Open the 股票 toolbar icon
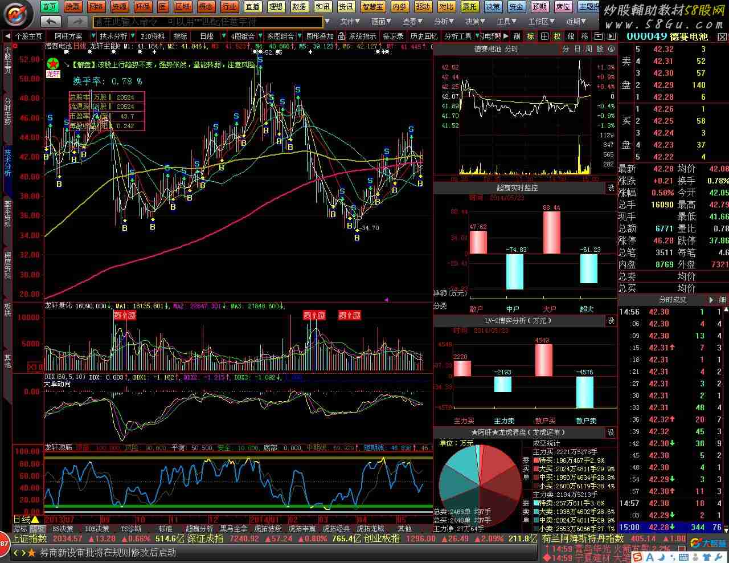Screen dimensions: 729x563 (x=73, y=7)
